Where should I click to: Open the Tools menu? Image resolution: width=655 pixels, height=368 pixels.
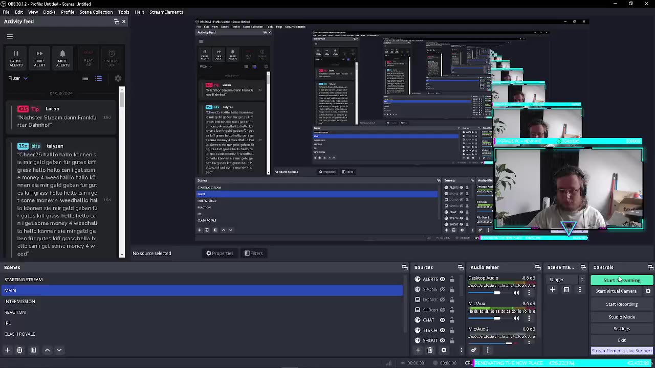[x=123, y=12]
